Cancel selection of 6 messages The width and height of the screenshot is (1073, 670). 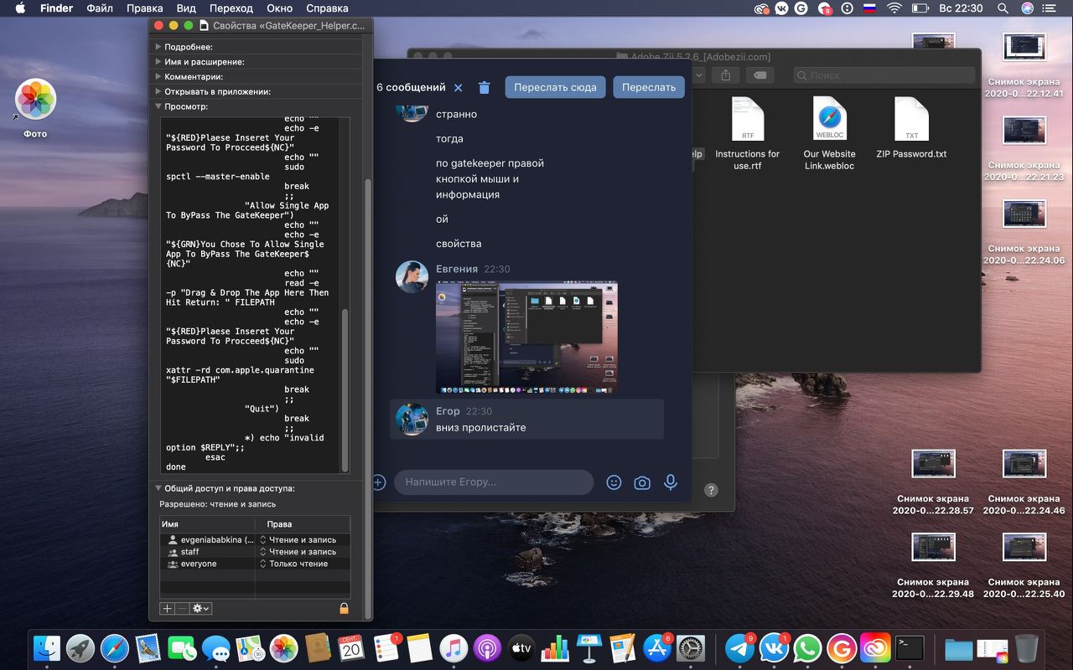(x=458, y=88)
